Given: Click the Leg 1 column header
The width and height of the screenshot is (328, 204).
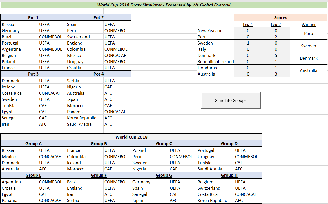Looking at the screenshot, I should pyautogui.click(x=248, y=25).
